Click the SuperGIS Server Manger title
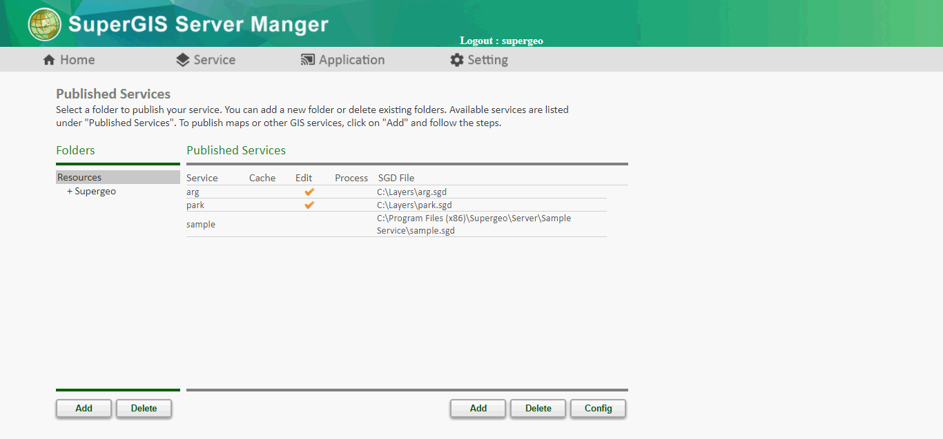 pos(198,24)
